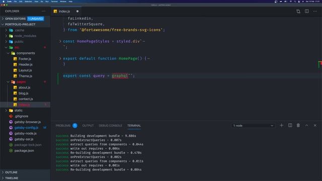Viewport: 322px width, 181px height.
Task: Kill terminal with trash icon
Action: (x=298, y=125)
